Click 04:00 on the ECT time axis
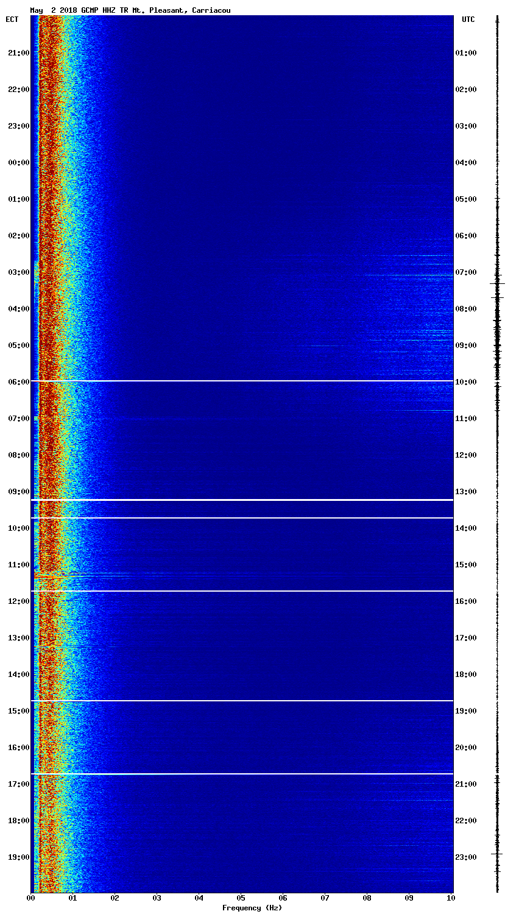The width and height of the screenshot is (519, 914). click(x=18, y=309)
